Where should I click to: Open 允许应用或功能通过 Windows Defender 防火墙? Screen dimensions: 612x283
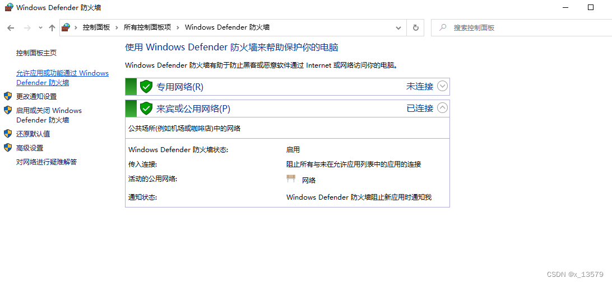(x=62, y=78)
